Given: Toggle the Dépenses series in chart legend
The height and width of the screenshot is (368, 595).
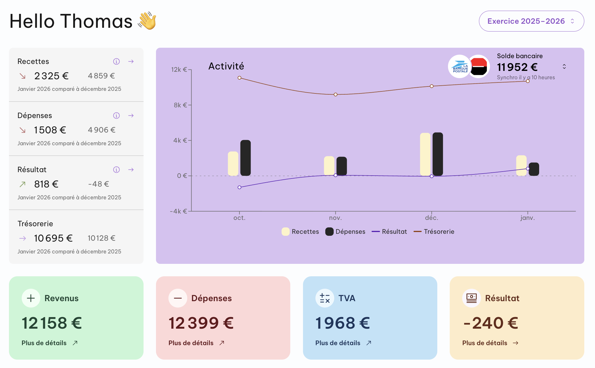Looking at the screenshot, I should pos(346,231).
